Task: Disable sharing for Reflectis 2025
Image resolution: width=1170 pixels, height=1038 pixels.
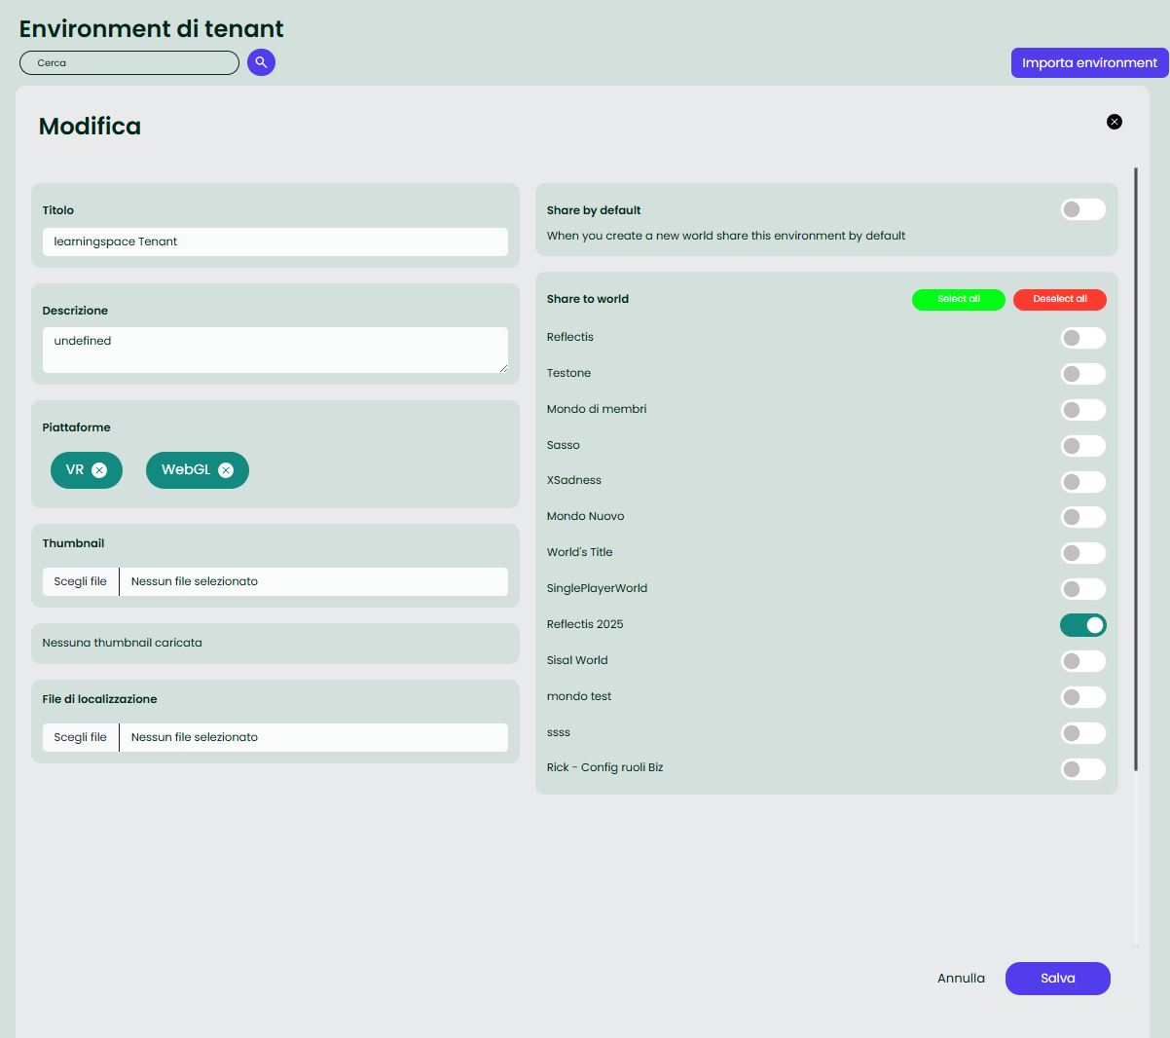Action: click(x=1082, y=625)
